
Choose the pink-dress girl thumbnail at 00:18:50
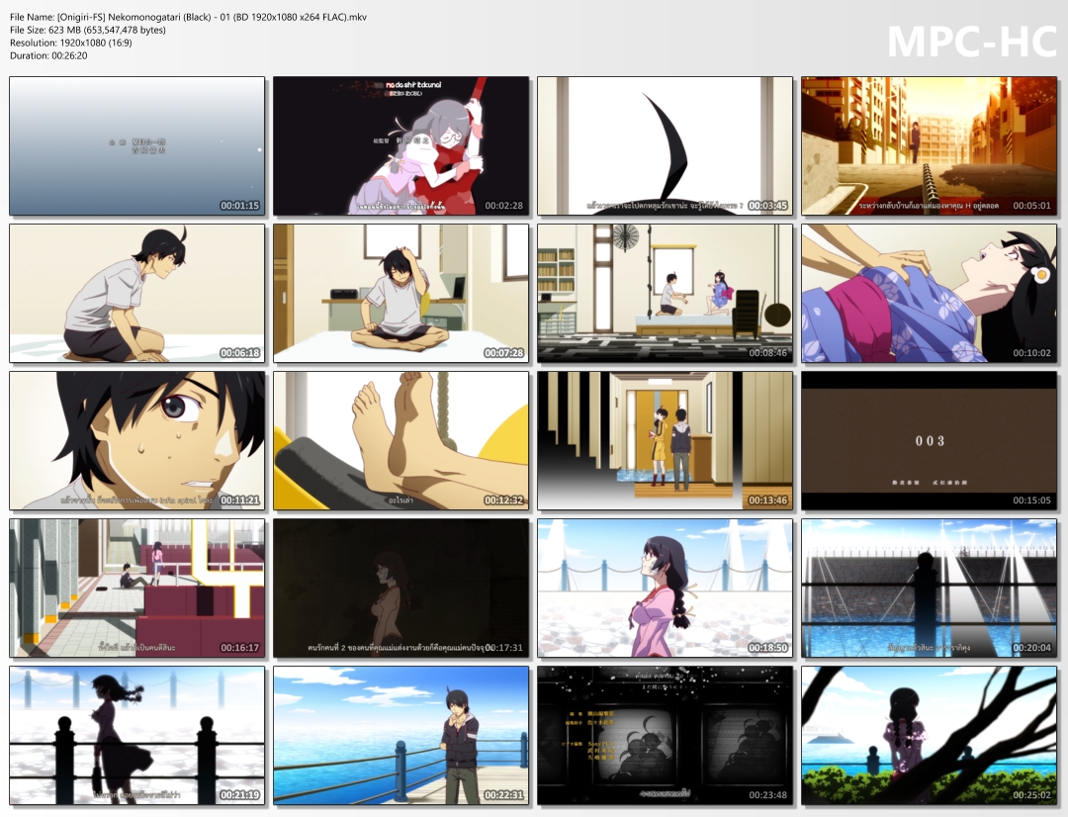pyautogui.click(x=665, y=589)
